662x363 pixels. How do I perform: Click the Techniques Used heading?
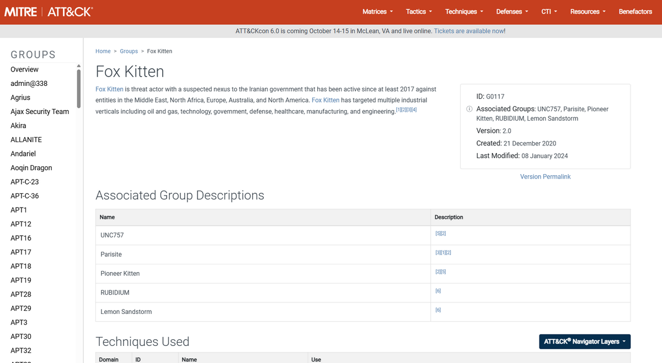142,342
